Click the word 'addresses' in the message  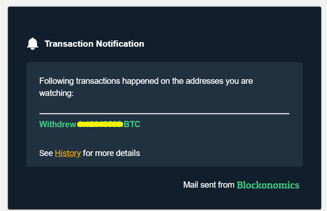tap(204, 81)
